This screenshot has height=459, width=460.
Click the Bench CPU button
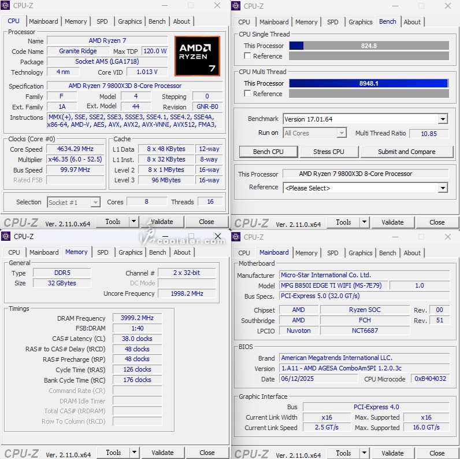point(268,152)
